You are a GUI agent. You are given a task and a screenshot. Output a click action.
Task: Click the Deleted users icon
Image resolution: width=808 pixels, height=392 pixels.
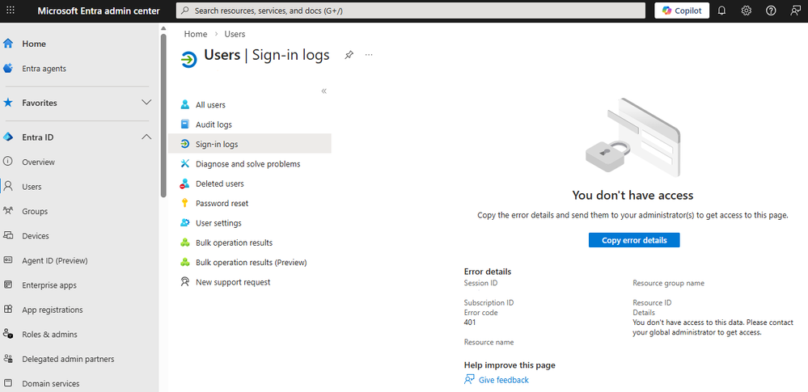pyautogui.click(x=185, y=184)
